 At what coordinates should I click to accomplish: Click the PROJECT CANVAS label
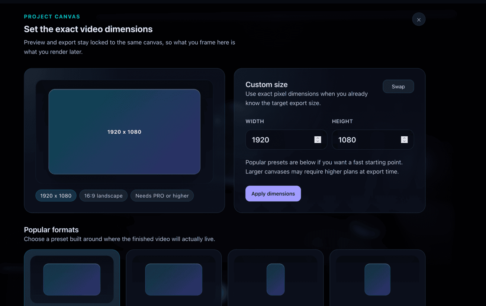click(52, 17)
